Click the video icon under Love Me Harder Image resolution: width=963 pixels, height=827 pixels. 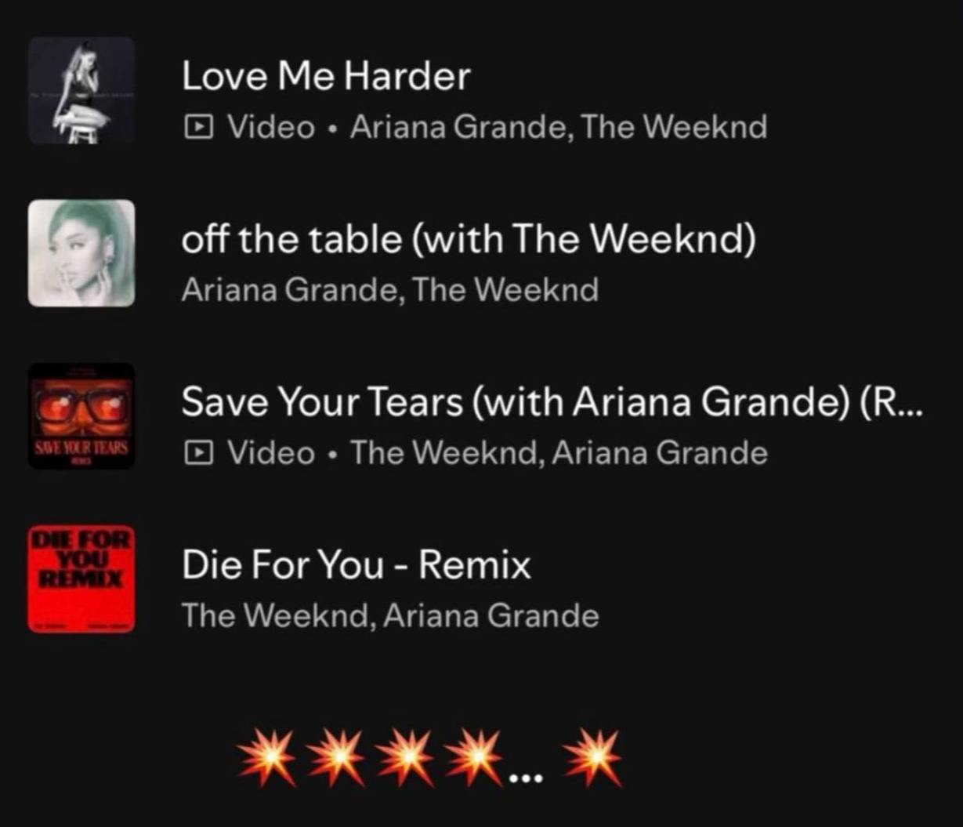[198, 127]
